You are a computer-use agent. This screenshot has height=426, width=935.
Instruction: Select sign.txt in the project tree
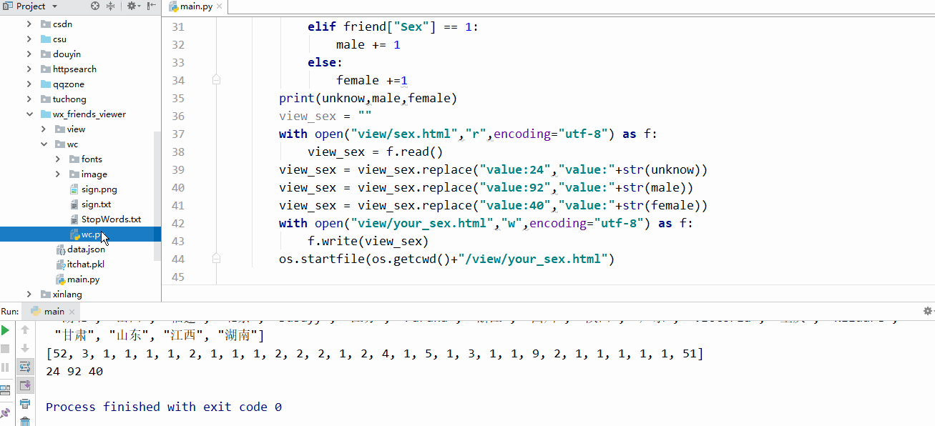(97, 204)
